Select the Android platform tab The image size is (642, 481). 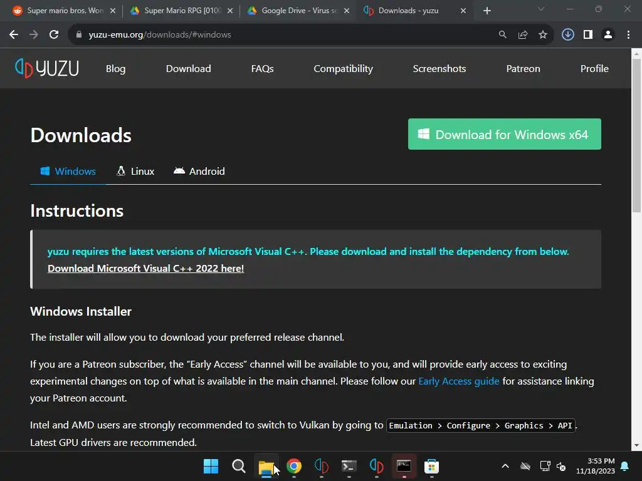pyautogui.click(x=199, y=172)
